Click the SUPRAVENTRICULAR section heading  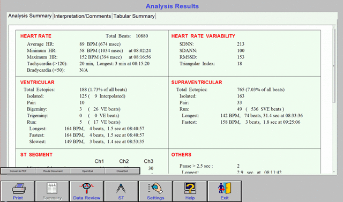[x=197, y=83]
